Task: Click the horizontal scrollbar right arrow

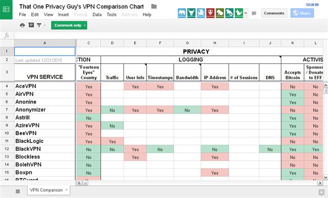Action: (x=320, y=183)
